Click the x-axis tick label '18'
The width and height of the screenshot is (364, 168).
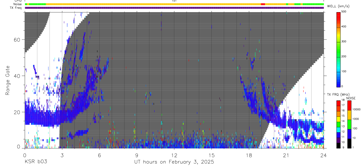pos(249,155)
